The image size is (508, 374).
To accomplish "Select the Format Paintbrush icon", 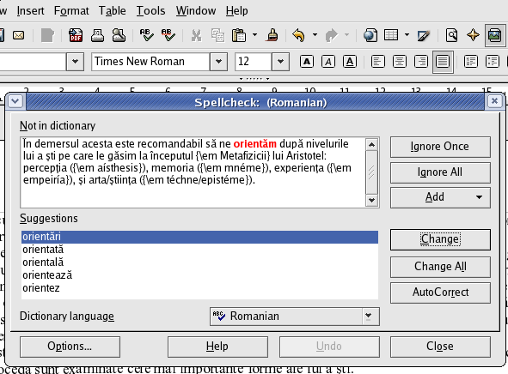I will [272, 35].
